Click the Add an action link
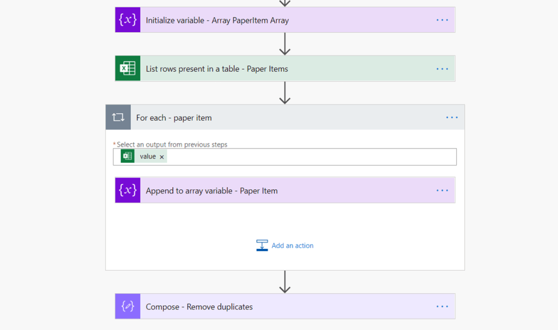 (x=292, y=245)
